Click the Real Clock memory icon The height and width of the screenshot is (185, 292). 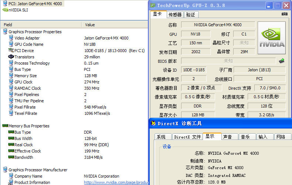coord(11,144)
